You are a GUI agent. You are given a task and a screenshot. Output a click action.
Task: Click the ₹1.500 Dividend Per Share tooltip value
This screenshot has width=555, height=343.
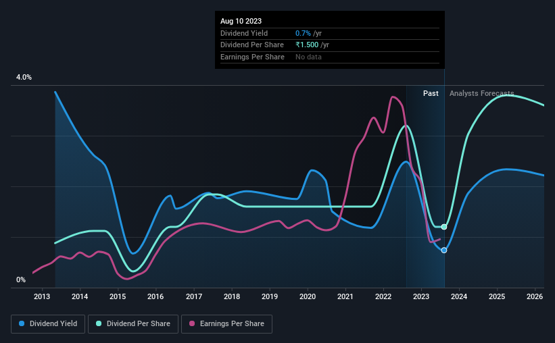click(307, 45)
